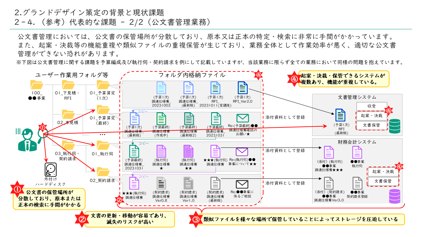Screen dimensions: 421x237
Task: Open the 03_執行伺・契約請求 folder
Action: click(68, 145)
